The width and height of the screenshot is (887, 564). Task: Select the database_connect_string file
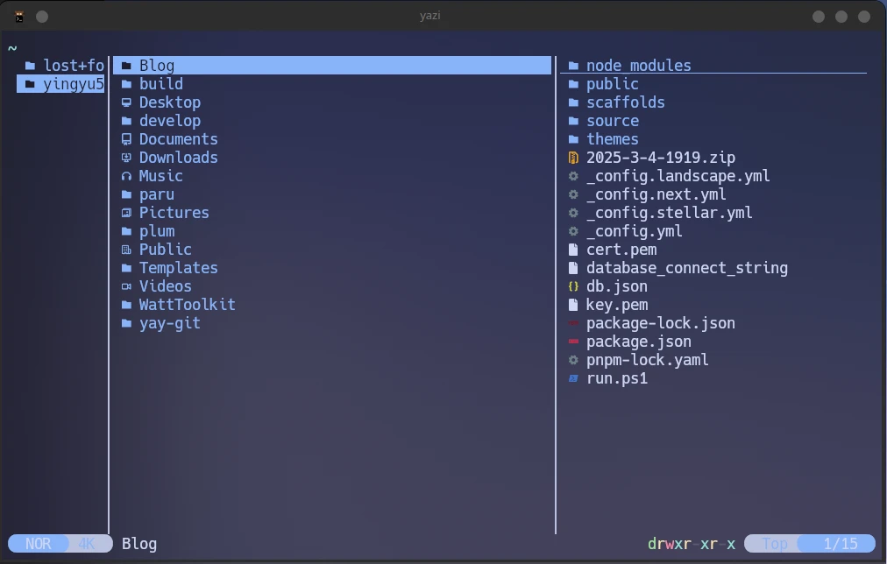click(686, 268)
